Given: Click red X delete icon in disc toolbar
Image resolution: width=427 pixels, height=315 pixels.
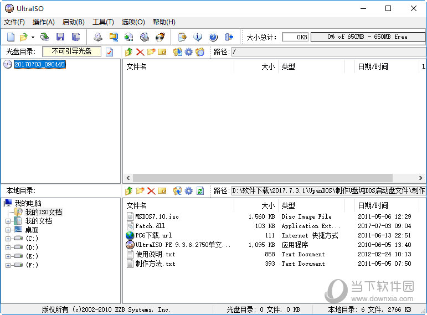Looking at the screenshot, I should click(140, 52).
